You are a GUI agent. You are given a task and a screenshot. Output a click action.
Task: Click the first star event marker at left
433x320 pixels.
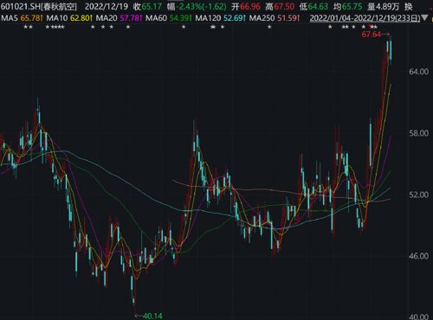point(26,27)
